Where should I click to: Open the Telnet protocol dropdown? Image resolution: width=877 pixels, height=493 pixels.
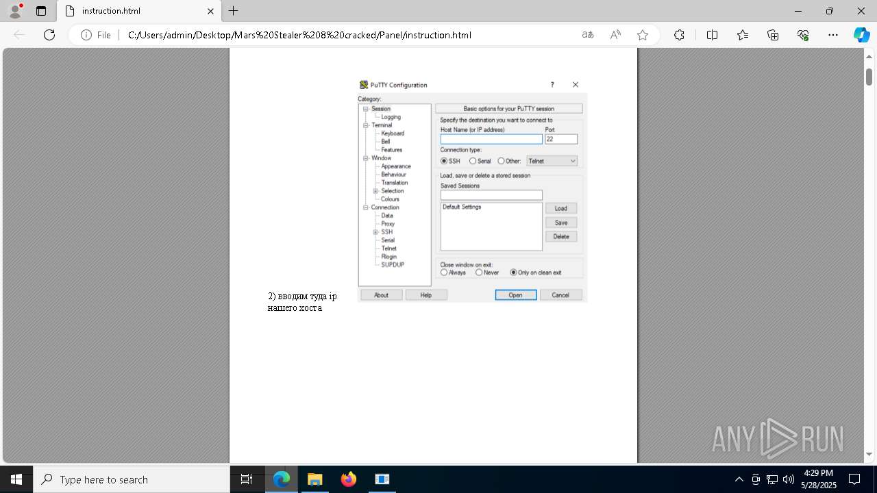552,161
